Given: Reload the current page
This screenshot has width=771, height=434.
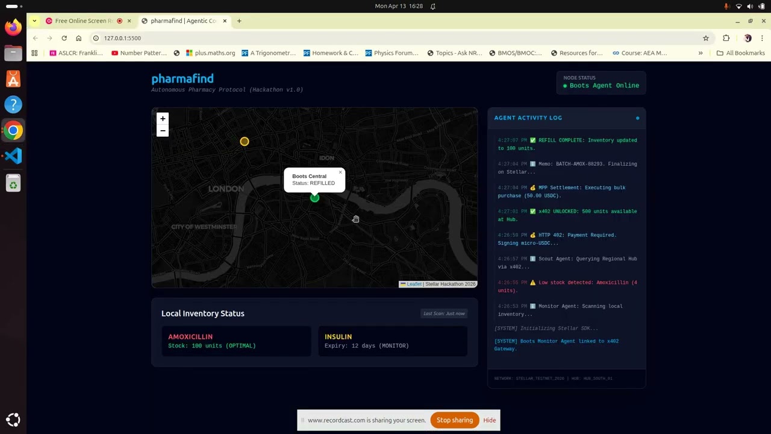Looking at the screenshot, I should click(64, 38).
